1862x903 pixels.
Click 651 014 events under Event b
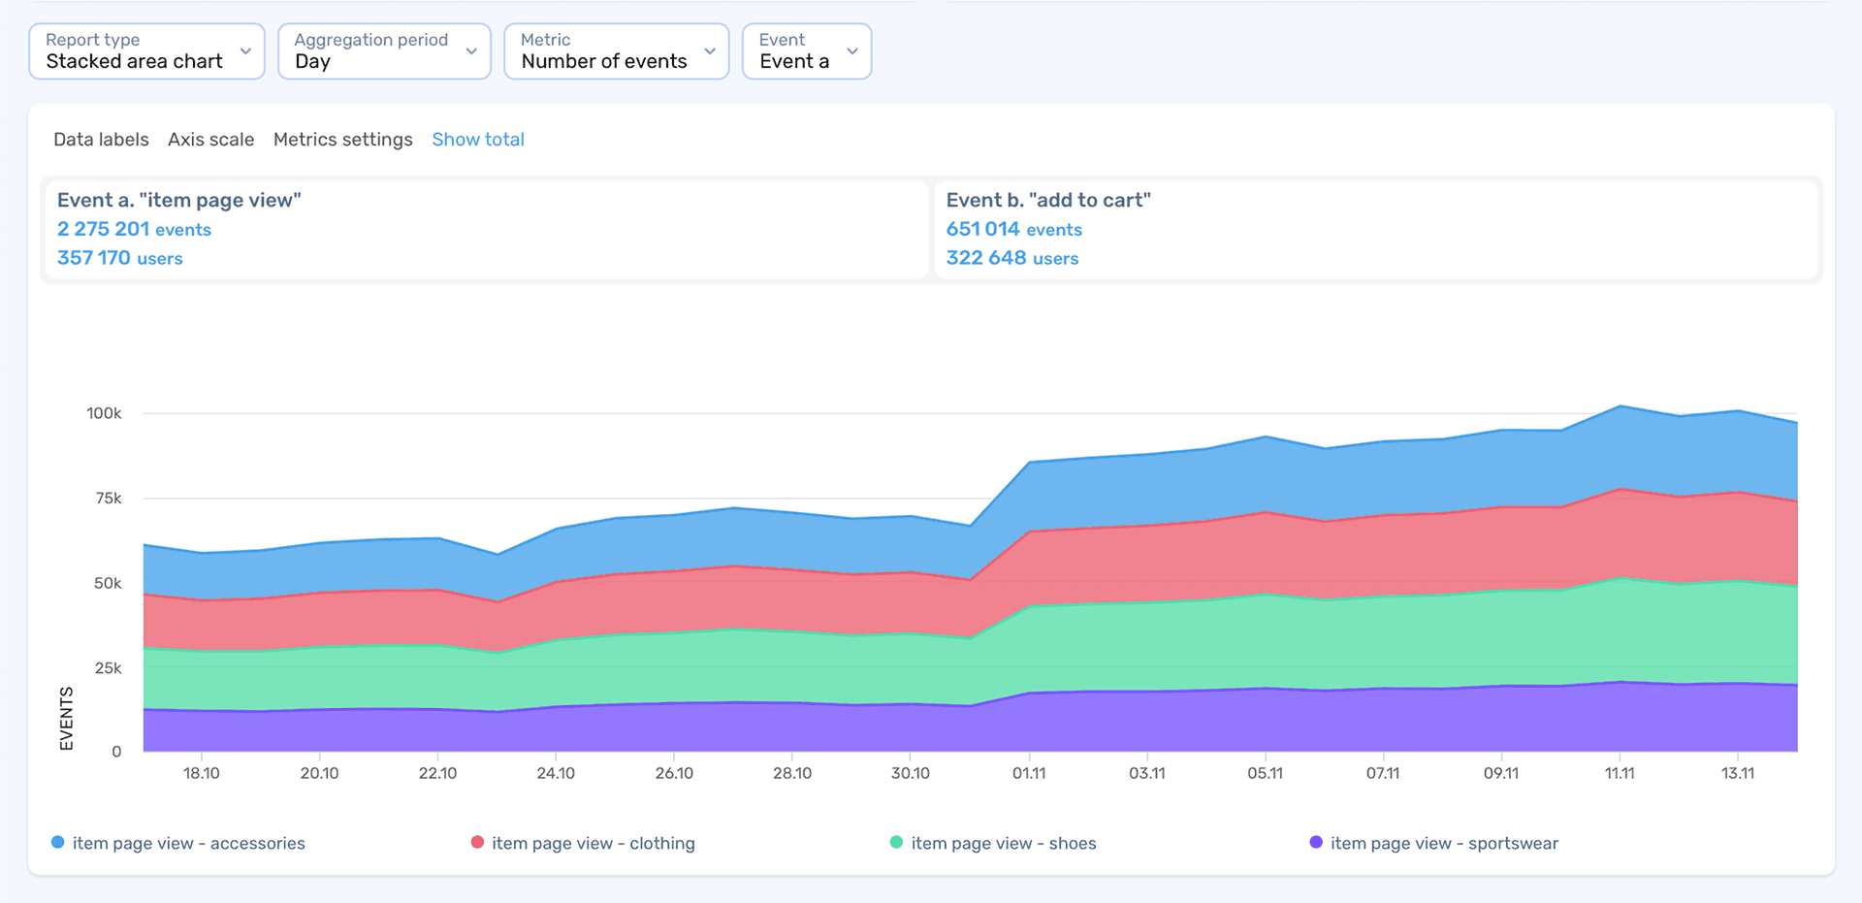coord(1013,230)
